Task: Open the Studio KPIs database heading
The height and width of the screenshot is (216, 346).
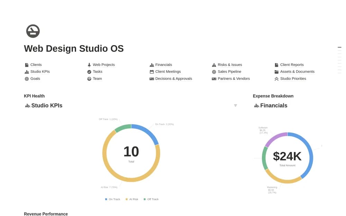Action: click(x=47, y=106)
